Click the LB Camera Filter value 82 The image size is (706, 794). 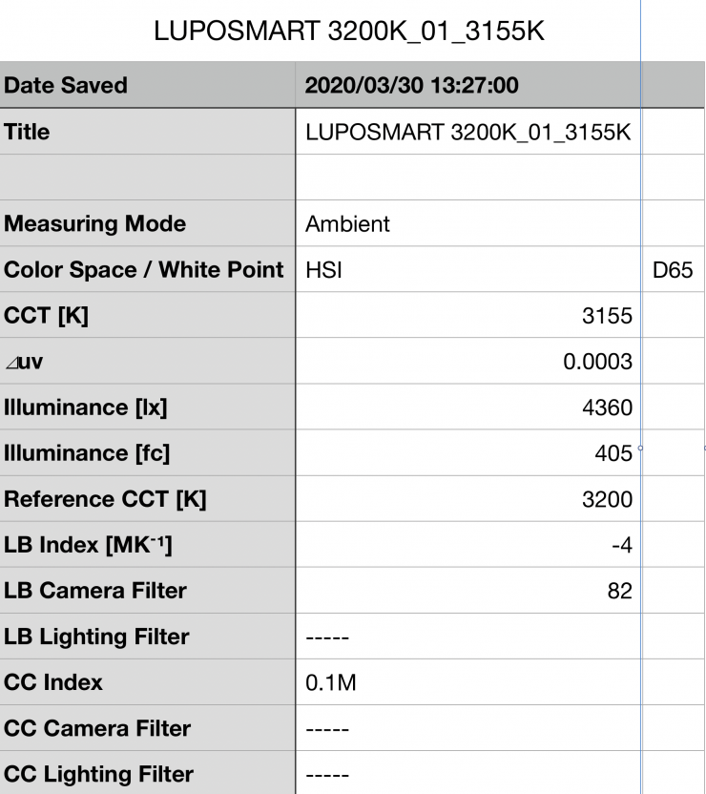(x=619, y=591)
